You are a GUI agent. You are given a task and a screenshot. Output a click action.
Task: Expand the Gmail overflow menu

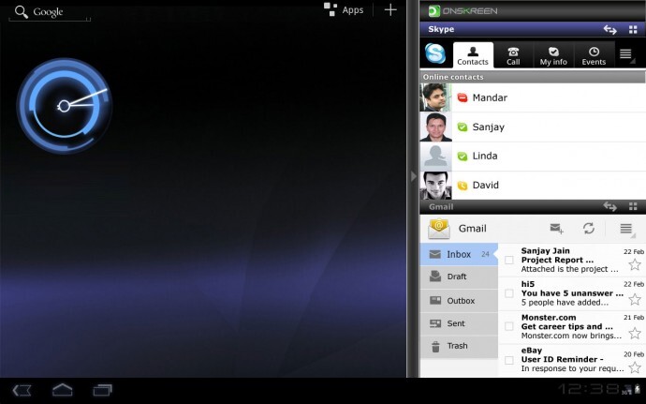626,229
